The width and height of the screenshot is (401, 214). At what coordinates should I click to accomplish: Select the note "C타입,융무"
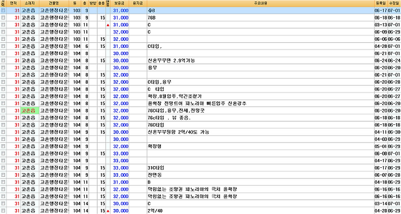[160, 82]
